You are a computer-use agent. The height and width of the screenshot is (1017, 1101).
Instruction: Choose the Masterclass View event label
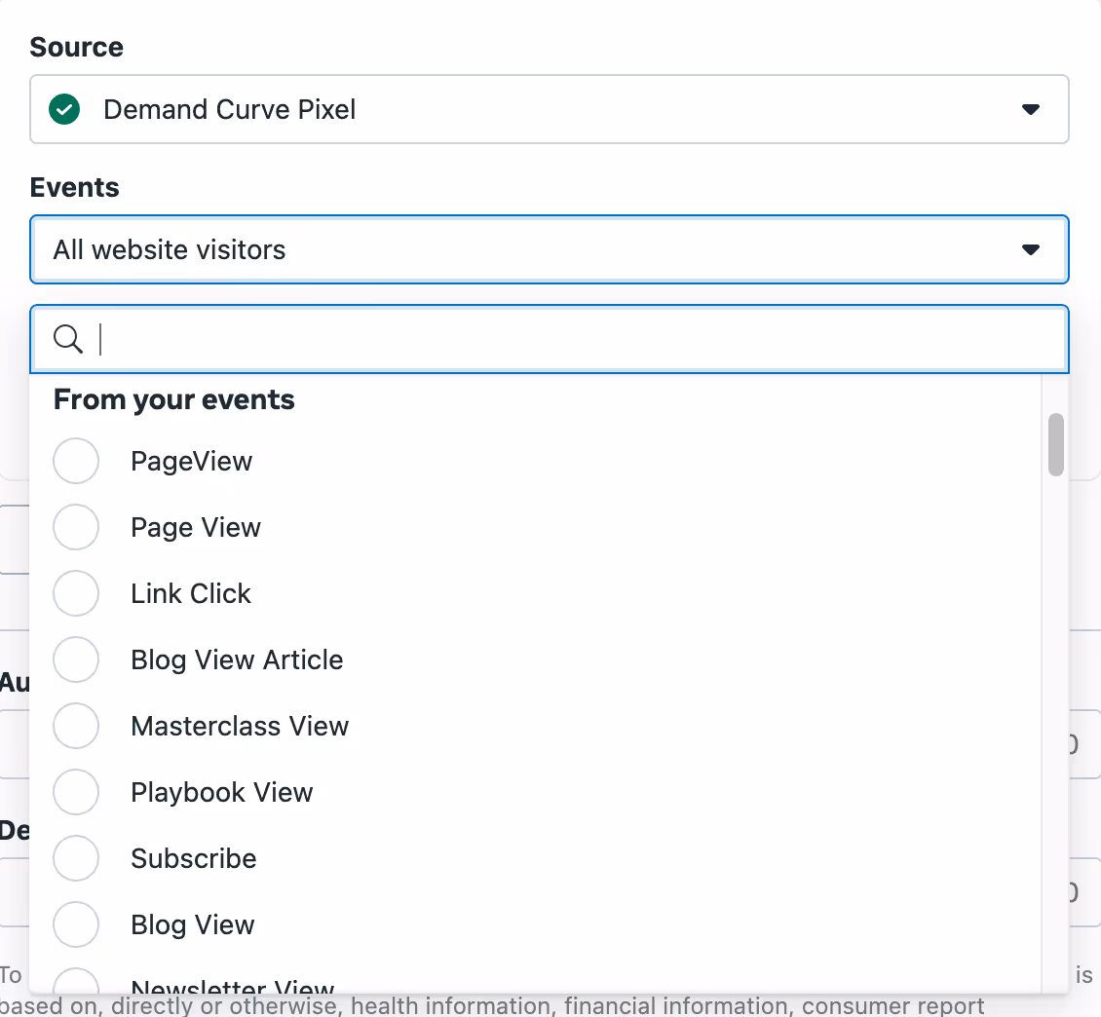click(x=240, y=726)
